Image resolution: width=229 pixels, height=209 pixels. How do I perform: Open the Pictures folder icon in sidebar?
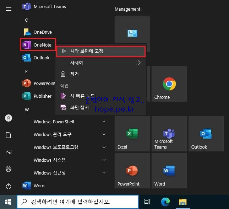pos(9,152)
